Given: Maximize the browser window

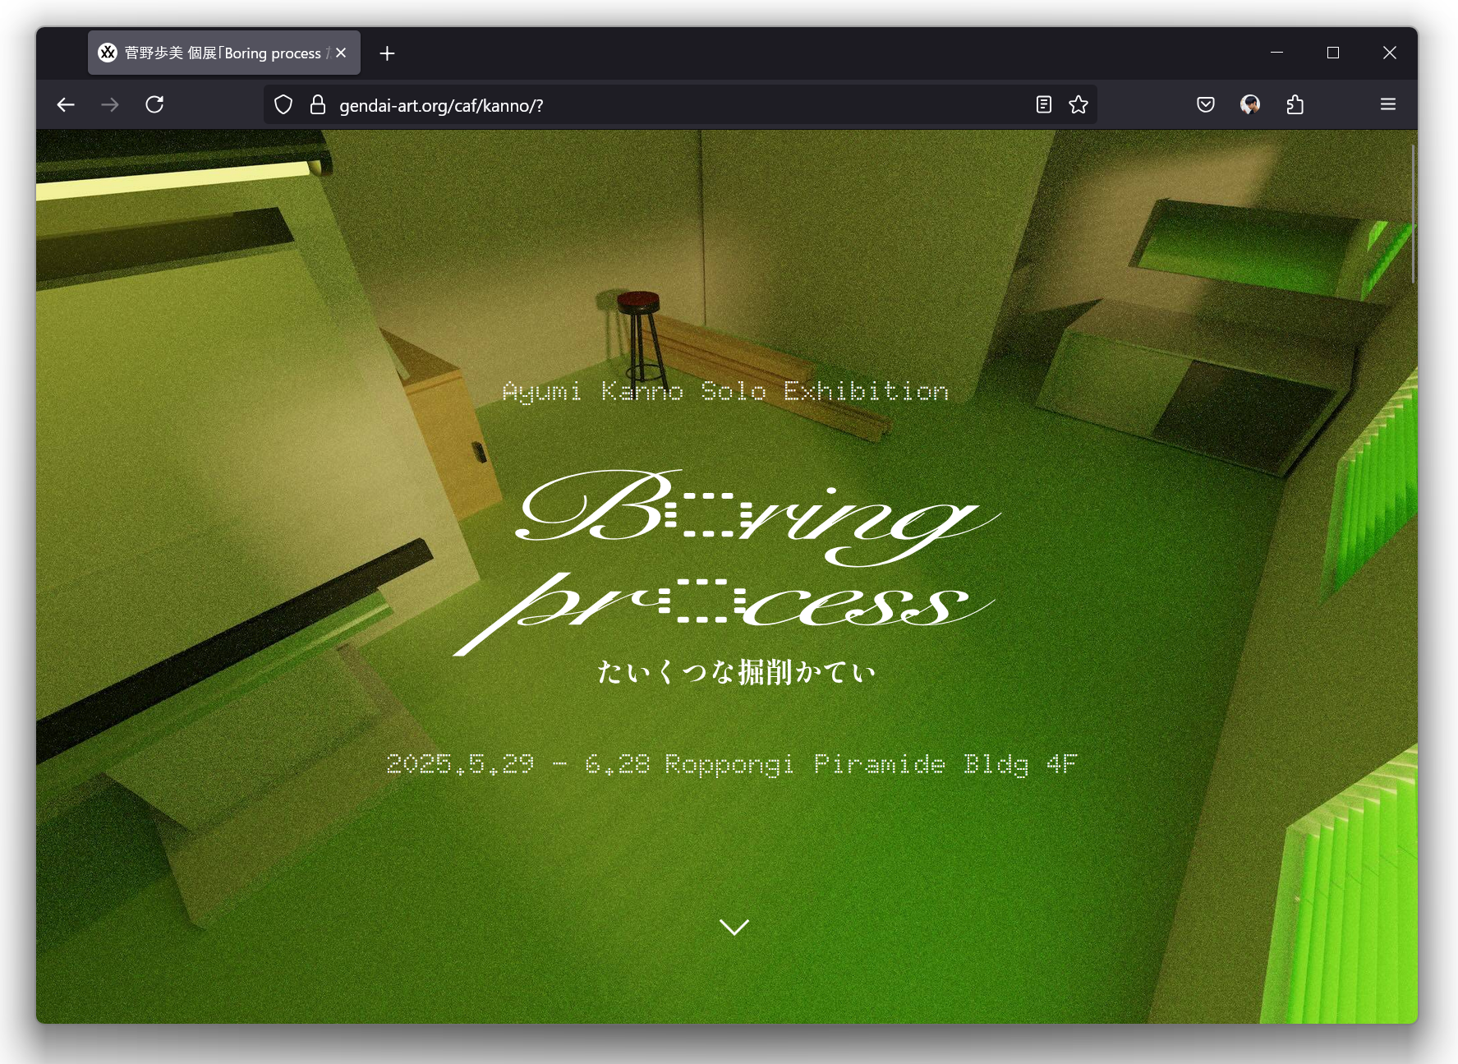Looking at the screenshot, I should [x=1333, y=53].
